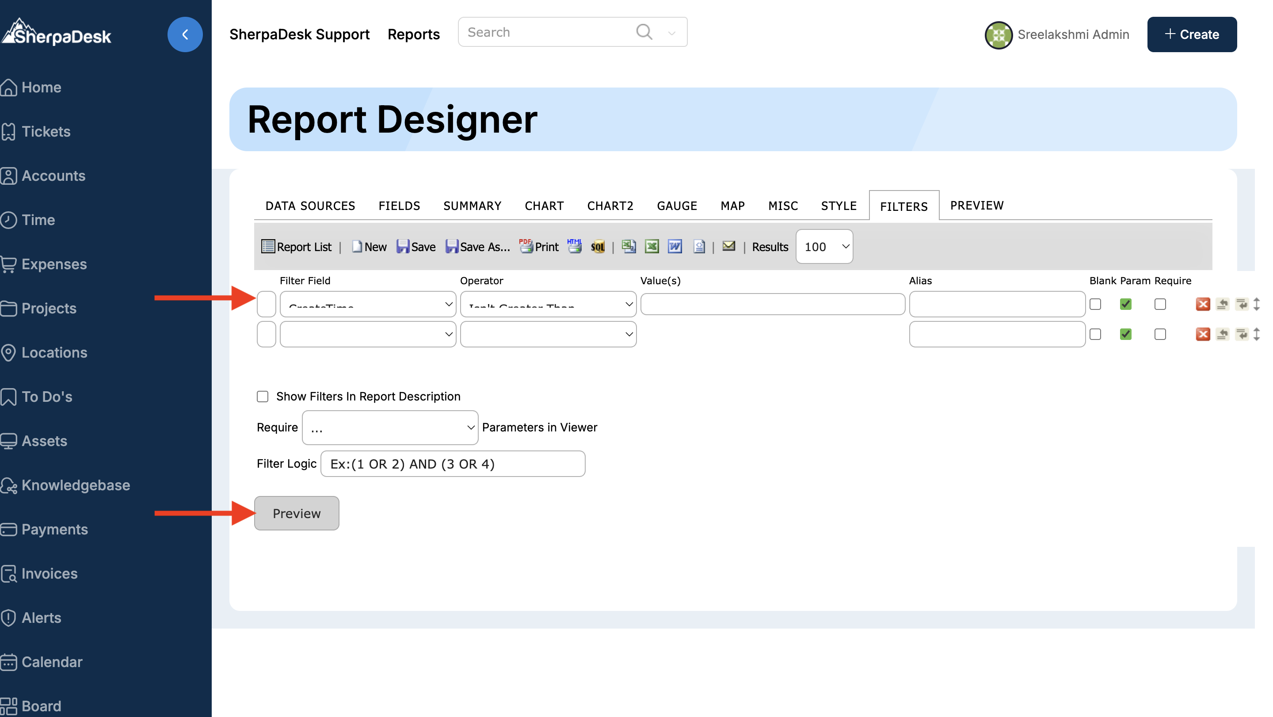This screenshot has height=717, width=1273.
Task: Export report to Word document icon
Action: pos(675,247)
